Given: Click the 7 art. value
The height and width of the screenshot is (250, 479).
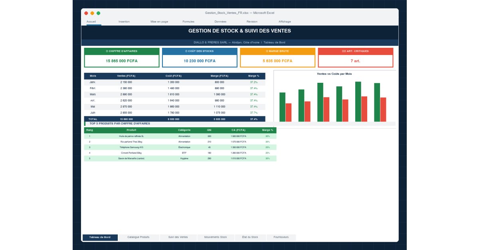Looking at the screenshot, I should 356,61.
